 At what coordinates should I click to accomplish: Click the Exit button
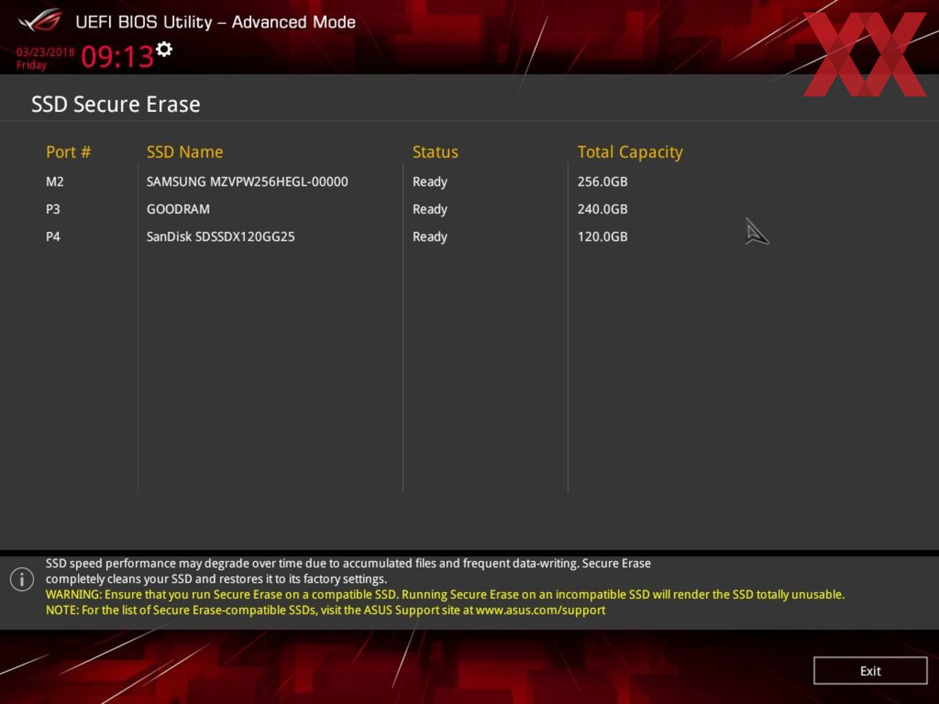coord(870,670)
